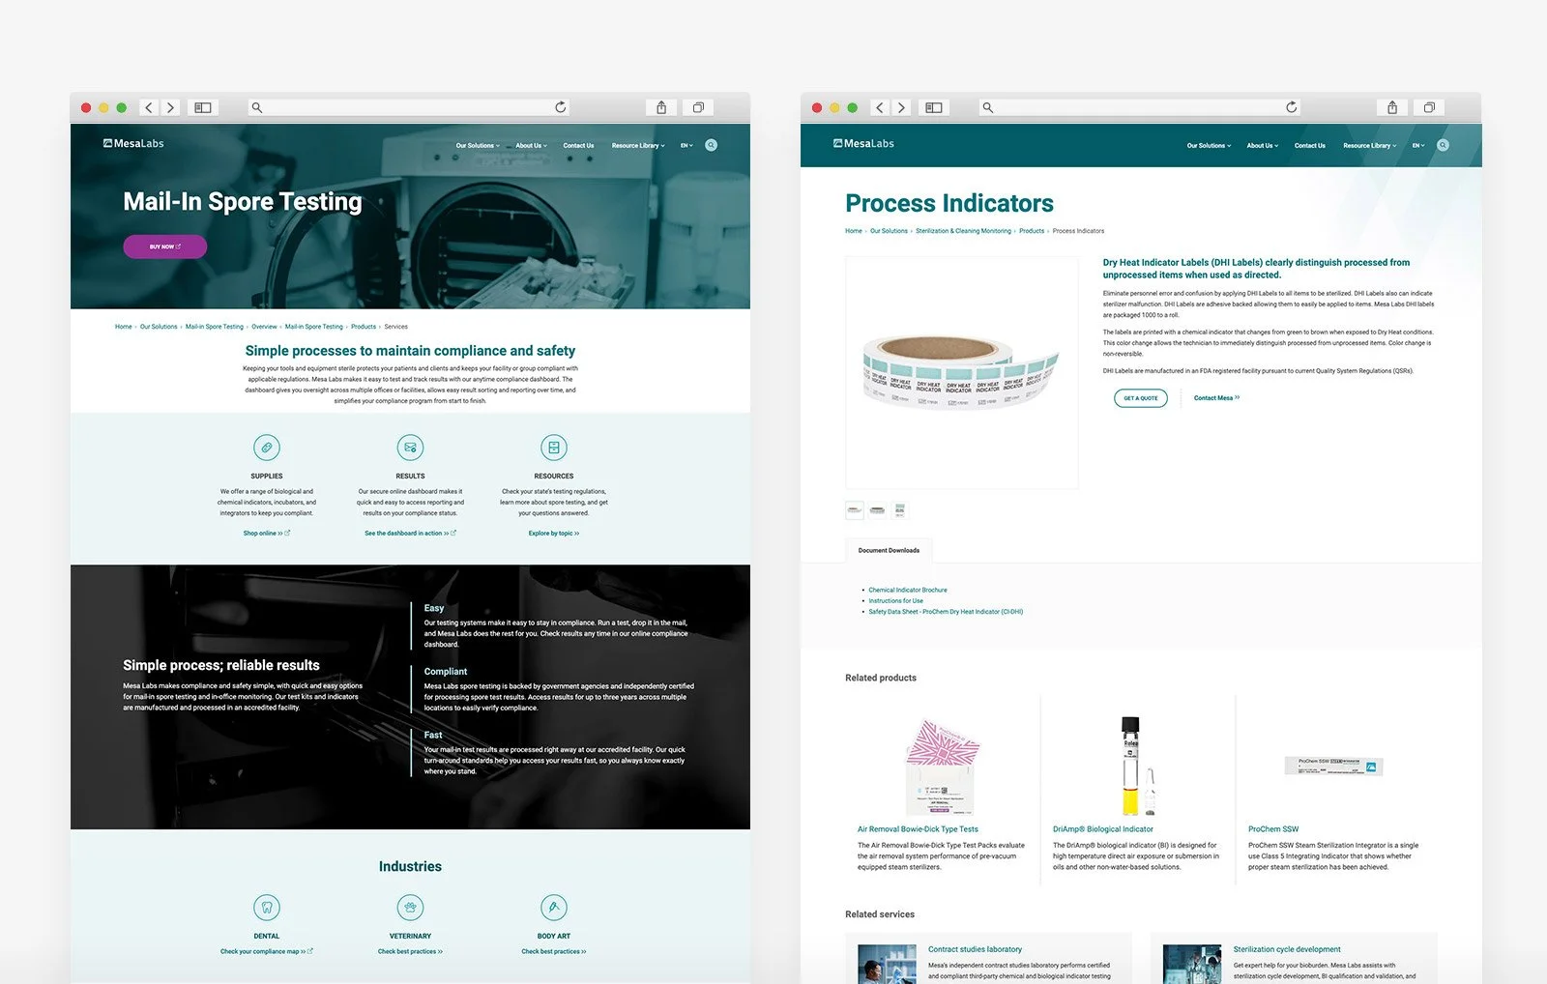Open tabs overview icon in right browser window
This screenshot has height=984, width=1547.
1429,107
